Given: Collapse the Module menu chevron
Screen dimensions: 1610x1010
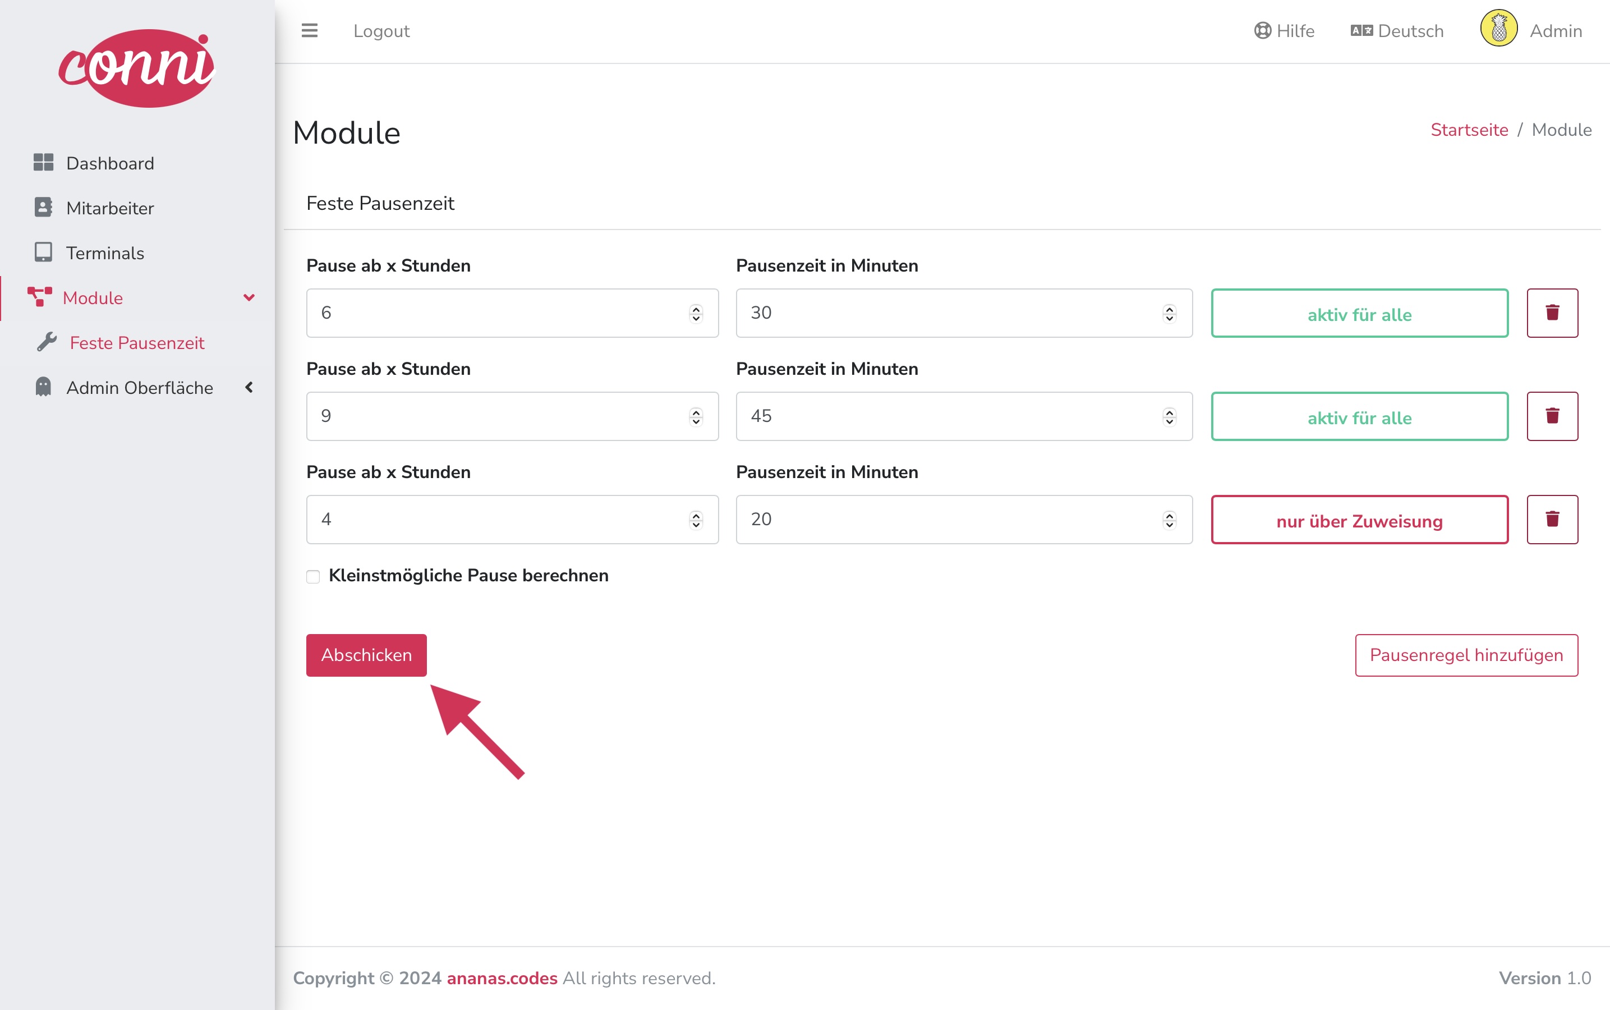Looking at the screenshot, I should 249,297.
